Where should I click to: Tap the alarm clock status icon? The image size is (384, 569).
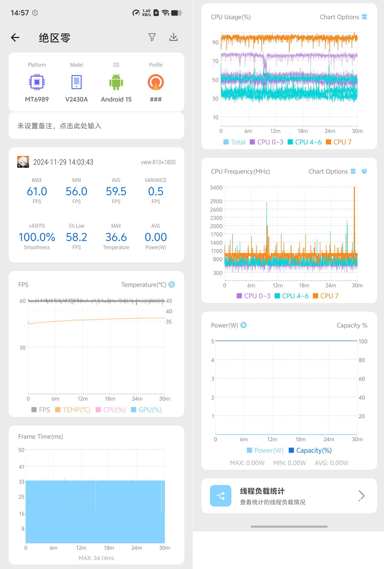coord(35,13)
